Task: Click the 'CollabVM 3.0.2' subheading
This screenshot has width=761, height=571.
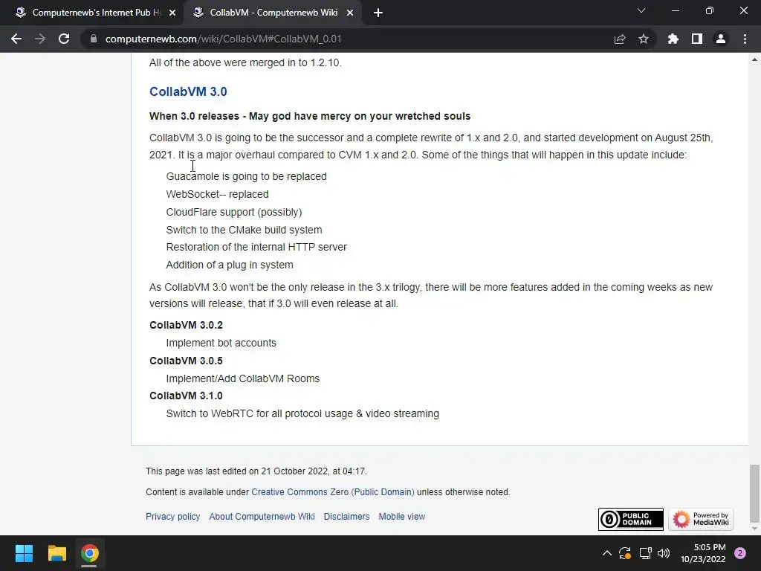Action: (186, 326)
